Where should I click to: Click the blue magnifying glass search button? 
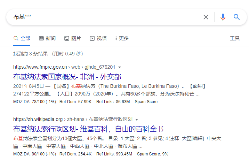point(237,17)
